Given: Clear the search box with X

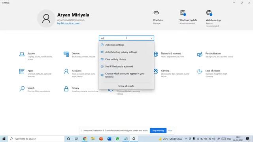Looking at the screenshot, I should tap(151, 38).
